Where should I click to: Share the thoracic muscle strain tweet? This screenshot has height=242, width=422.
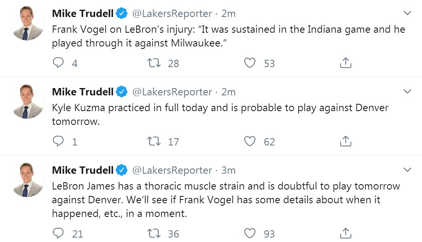tap(345, 234)
